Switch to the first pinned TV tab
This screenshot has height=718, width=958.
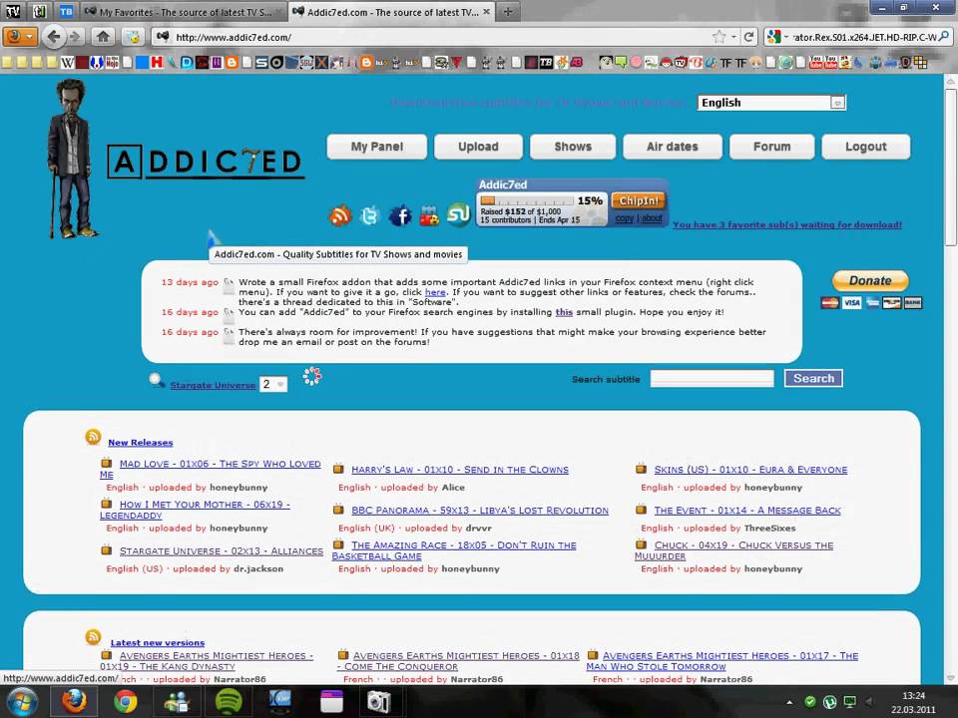(x=13, y=12)
